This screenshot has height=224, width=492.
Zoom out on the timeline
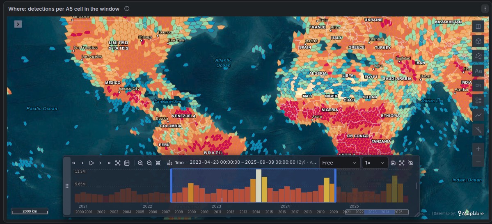149,163
